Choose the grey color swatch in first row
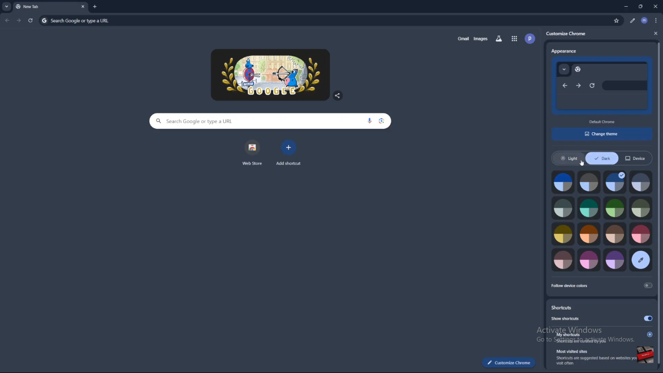663x373 pixels. click(589, 182)
